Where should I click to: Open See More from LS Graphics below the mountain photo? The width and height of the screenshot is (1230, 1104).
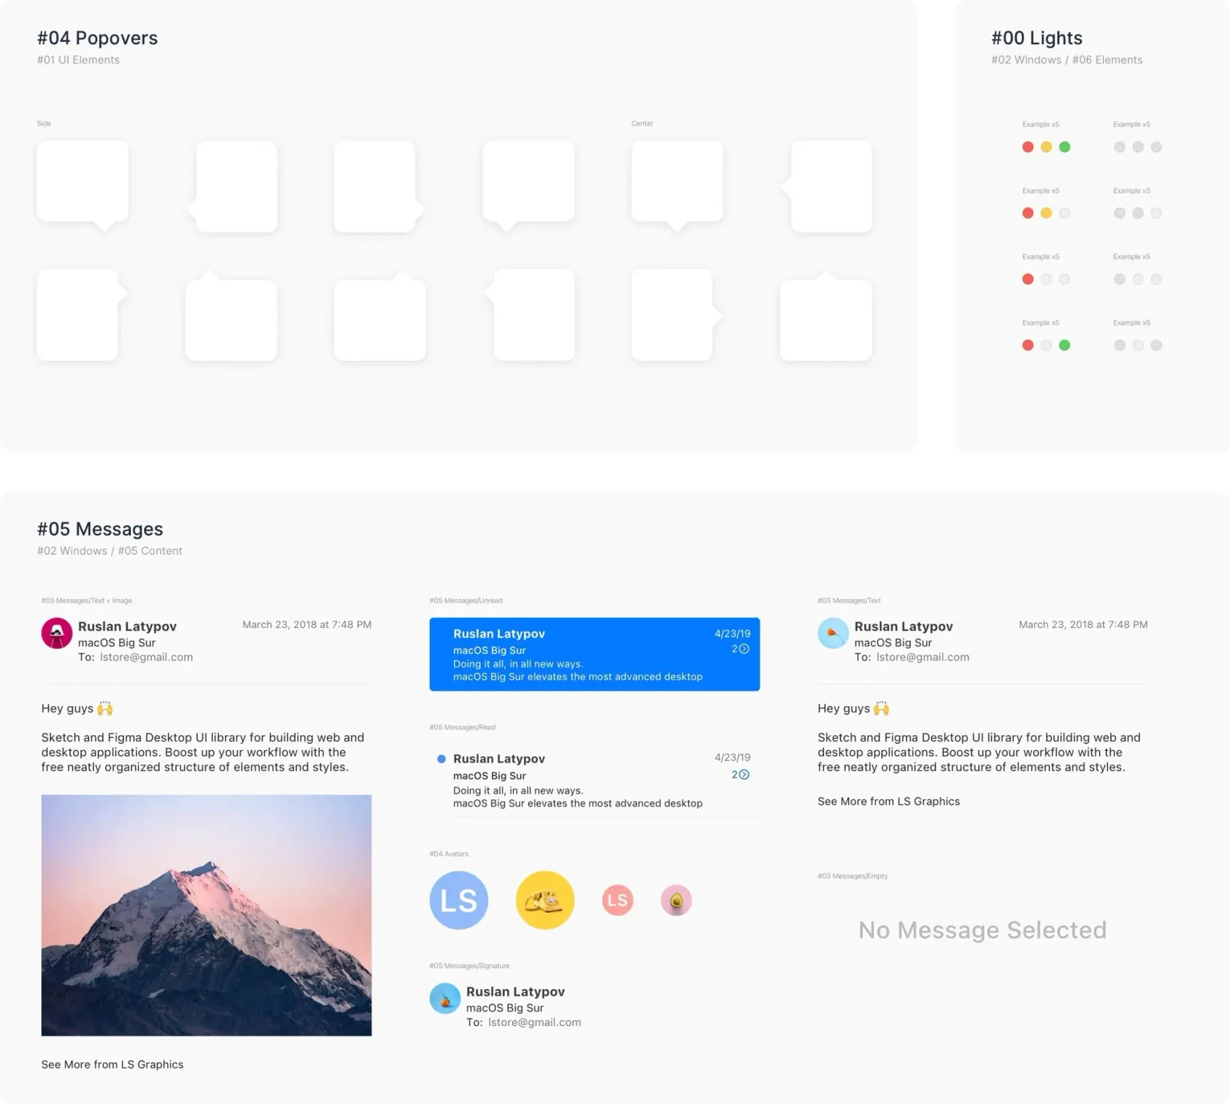[x=112, y=1064]
